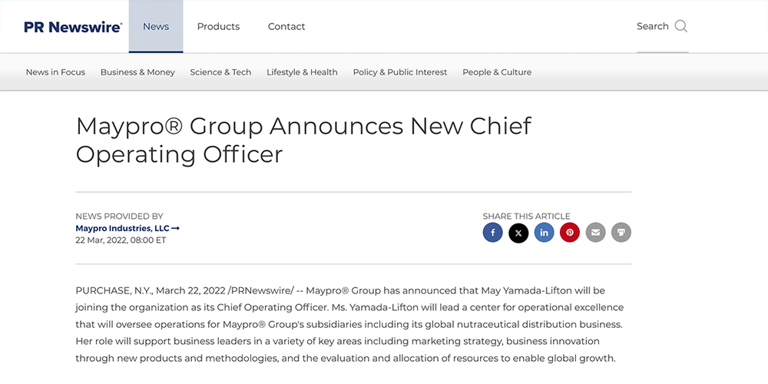
Task: Open the Products menu
Action: [x=218, y=26]
